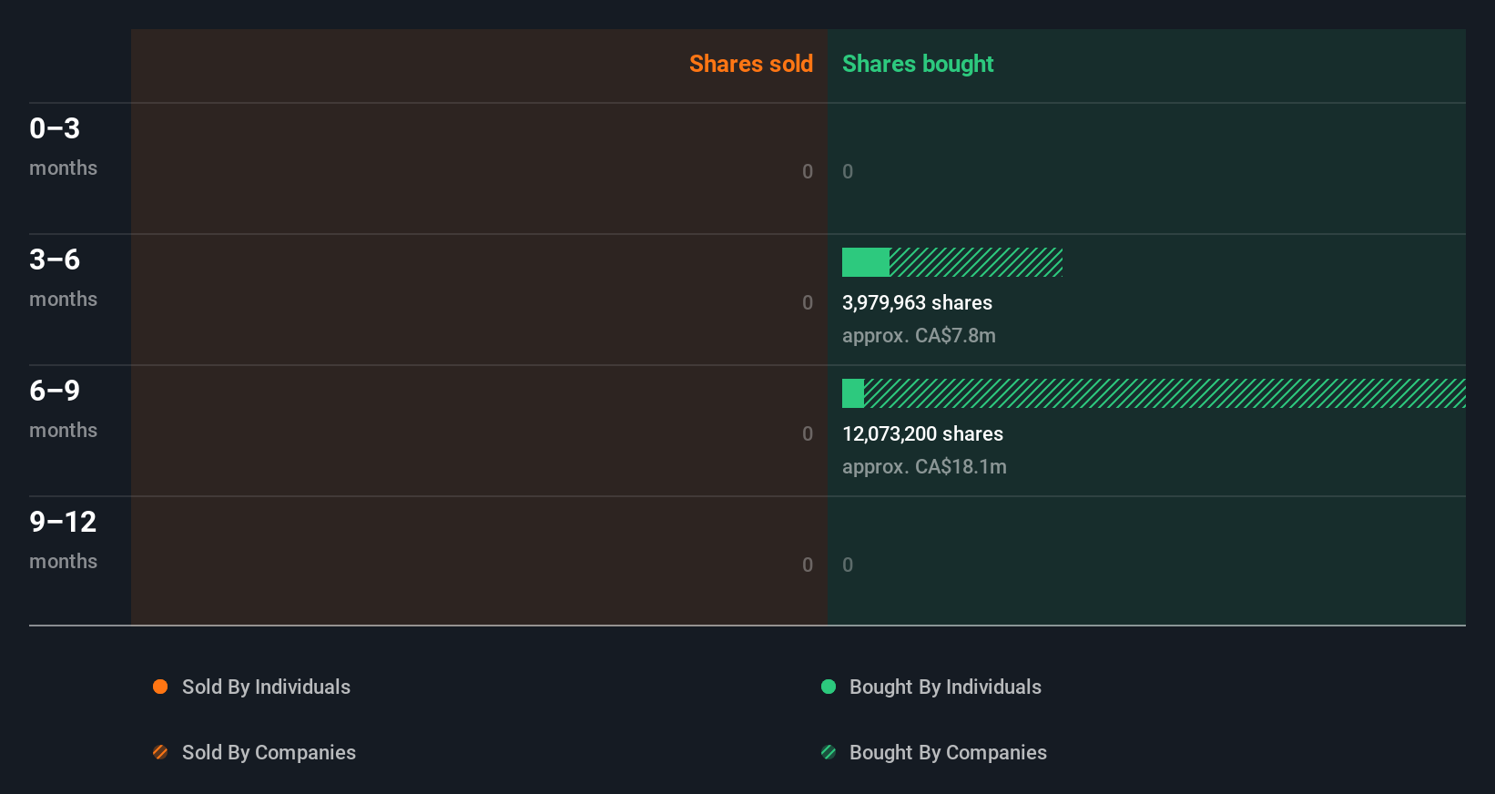Click the 12,073,200 shares value
The width and height of the screenshot is (1495, 794).
pyautogui.click(x=922, y=433)
